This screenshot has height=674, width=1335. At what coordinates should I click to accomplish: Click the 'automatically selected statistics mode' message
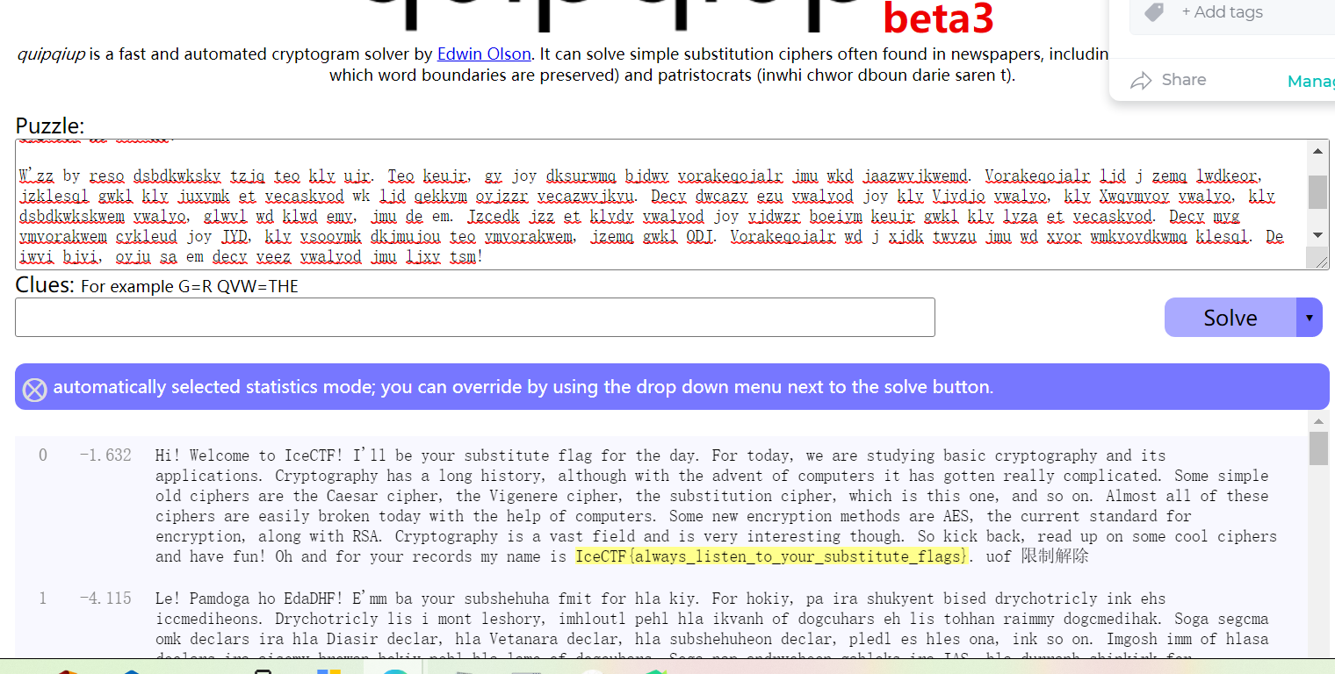coord(523,387)
